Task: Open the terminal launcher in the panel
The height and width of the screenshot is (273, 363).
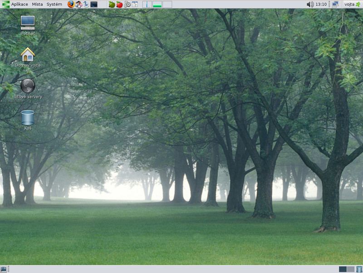Action: click(94, 4)
